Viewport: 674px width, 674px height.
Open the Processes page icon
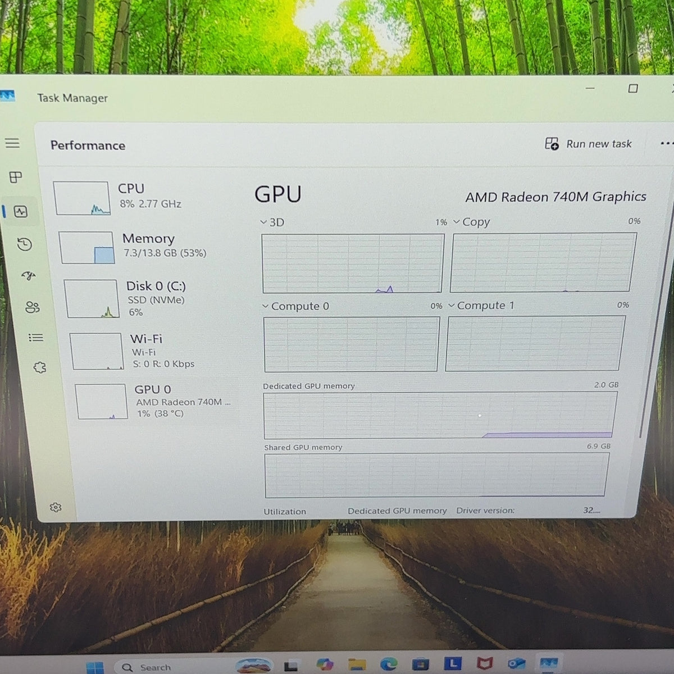point(16,177)
